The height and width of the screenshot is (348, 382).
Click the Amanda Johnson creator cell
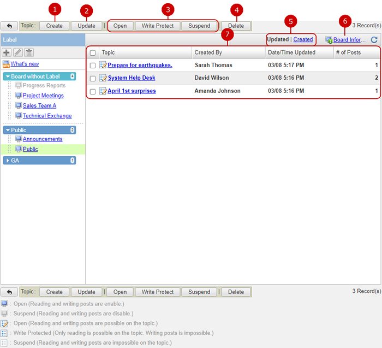(x=217, y=91)
